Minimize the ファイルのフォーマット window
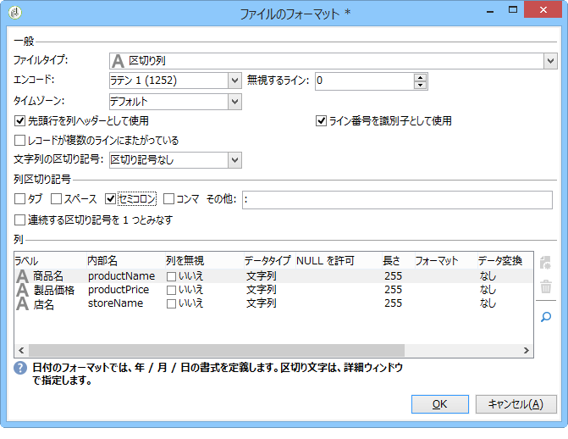 [490, 10]
